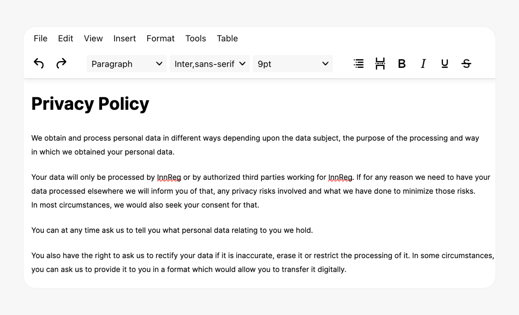Screen dimensions: 519x315
Task: Open the Edit menu
Action: pyautogui.click(x=65, y=38)
